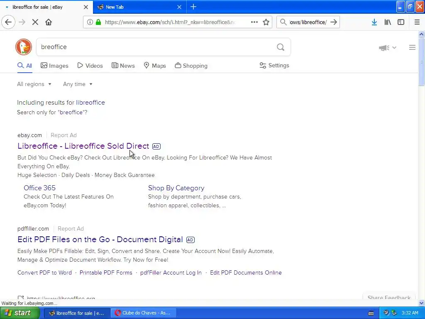Open Edit PDF Documents Online link
The width and height of the screenshot is (425, 319).
coord(246,272)
